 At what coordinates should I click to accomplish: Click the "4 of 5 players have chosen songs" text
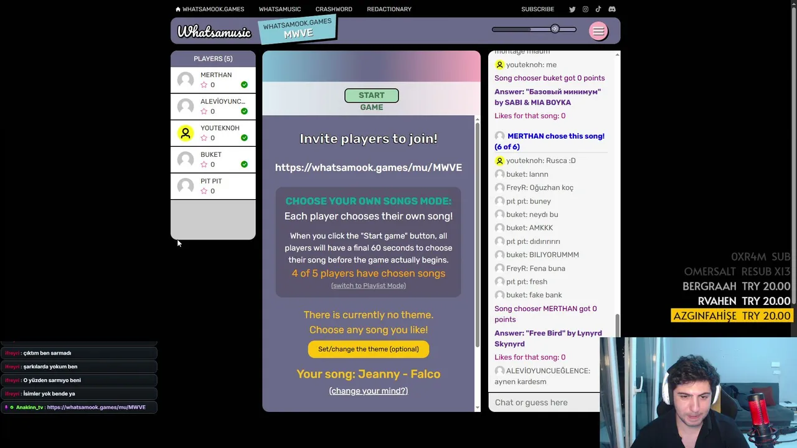(369, 273)
